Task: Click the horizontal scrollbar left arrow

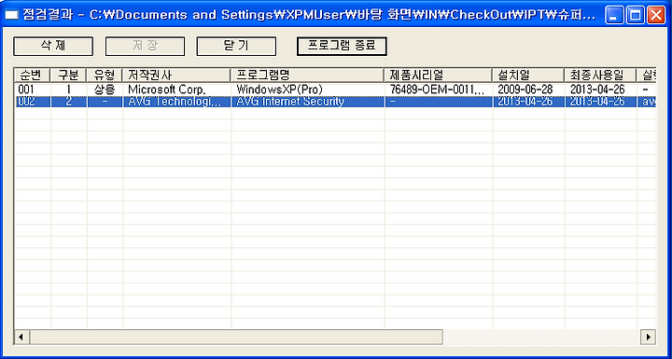Action: 21,337
